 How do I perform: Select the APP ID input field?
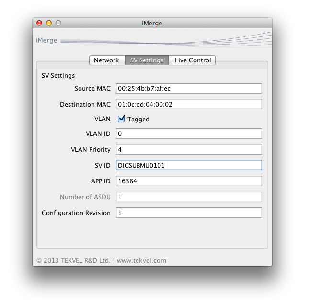pos(189,181)
